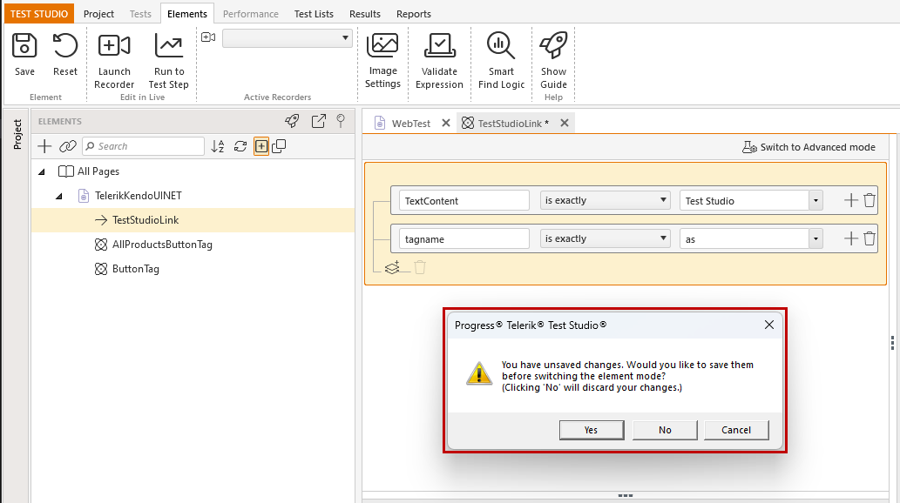Switch to Advanced mode
This screenshot has height=503, width=900.
pos(809,147)
